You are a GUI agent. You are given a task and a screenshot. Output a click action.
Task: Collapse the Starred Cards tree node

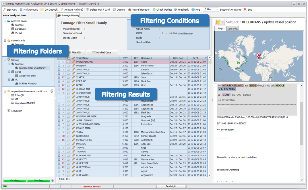tap(5, 40)
